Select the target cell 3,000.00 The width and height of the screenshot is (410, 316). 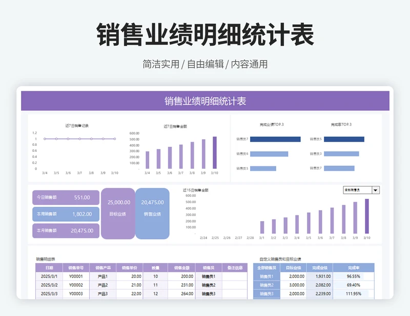(x=293, y=285)
